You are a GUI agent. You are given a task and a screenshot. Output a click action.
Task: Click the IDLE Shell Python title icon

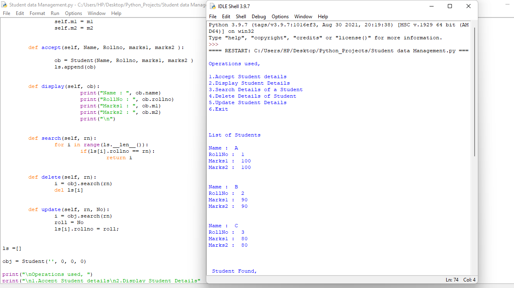click(x=212, y=6)
